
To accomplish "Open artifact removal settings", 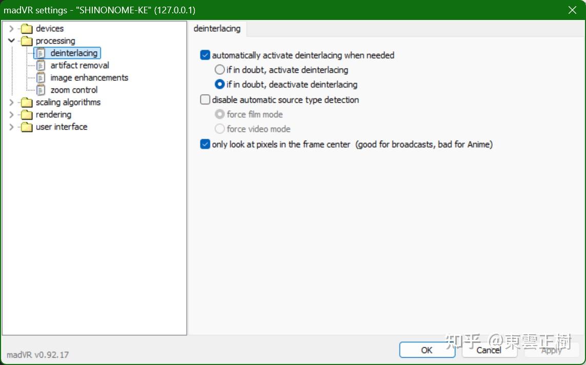I will (x=79, y=66).
